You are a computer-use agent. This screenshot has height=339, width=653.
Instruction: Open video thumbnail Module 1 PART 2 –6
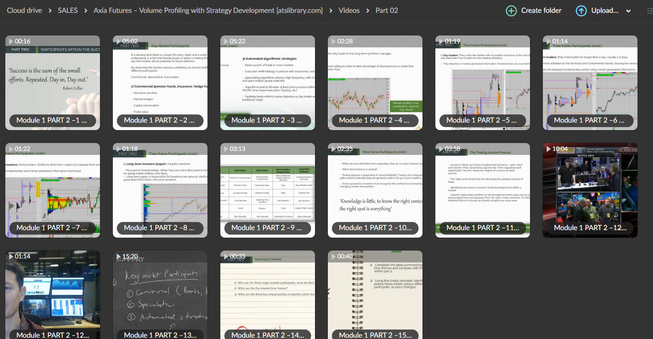click(590, 83)
